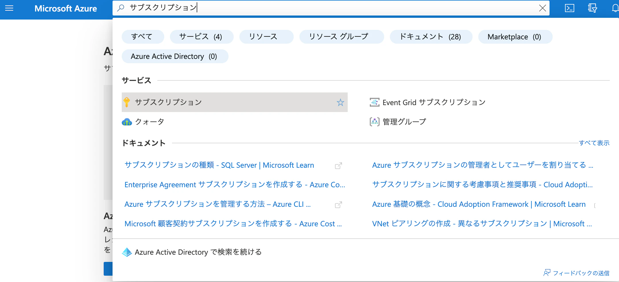Continue search in Azure Active Directory

[198, 252]
